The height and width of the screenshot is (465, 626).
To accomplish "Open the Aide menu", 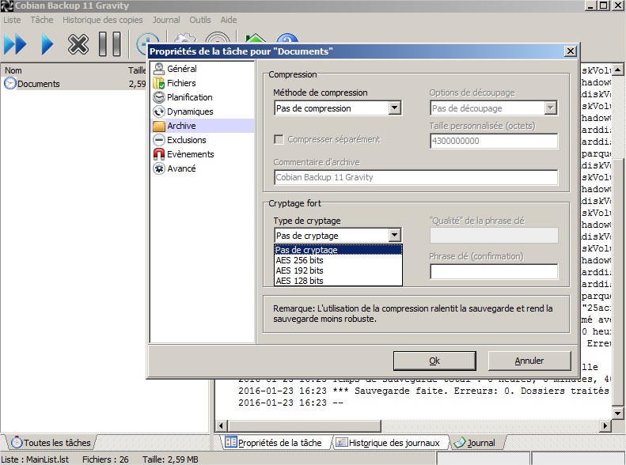I will [229, 20].
